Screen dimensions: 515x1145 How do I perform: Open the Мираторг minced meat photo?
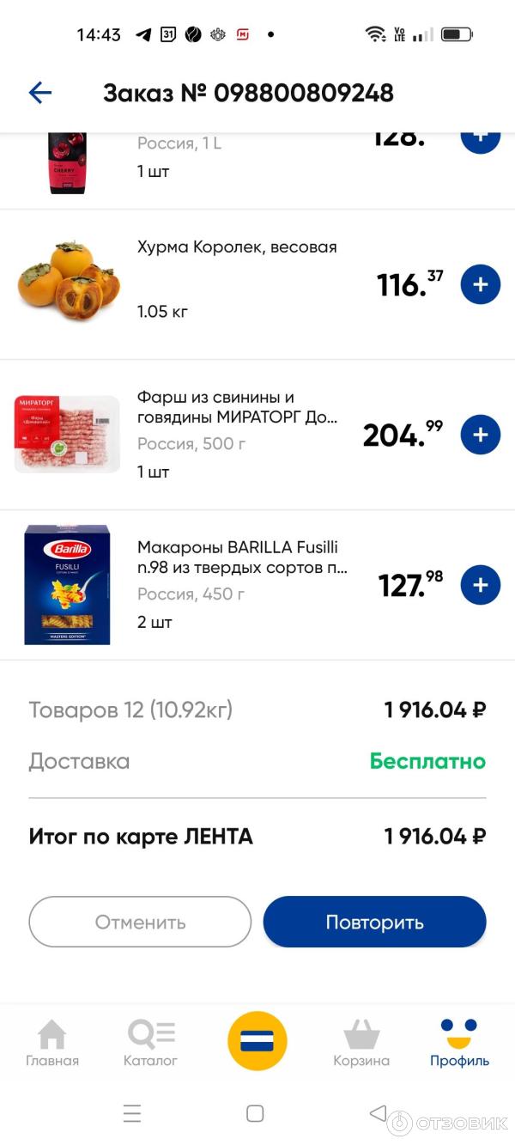coord(67,435)
